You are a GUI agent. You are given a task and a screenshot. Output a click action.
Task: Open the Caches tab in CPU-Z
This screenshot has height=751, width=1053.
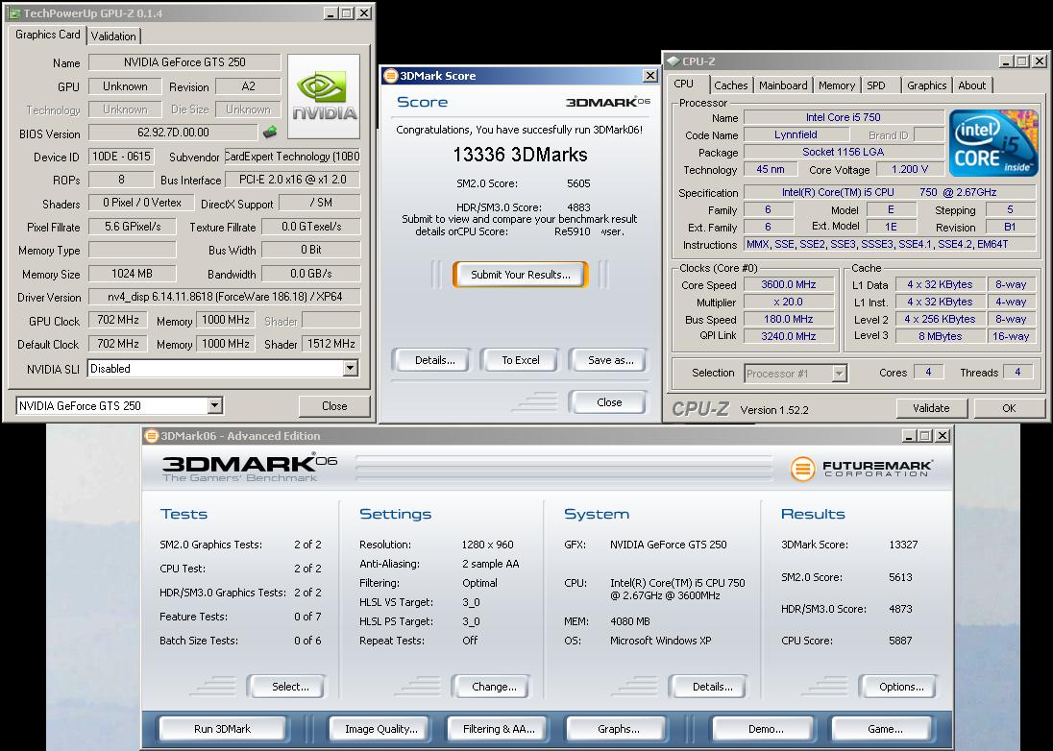pyautogui.click(x=730, y=85)
